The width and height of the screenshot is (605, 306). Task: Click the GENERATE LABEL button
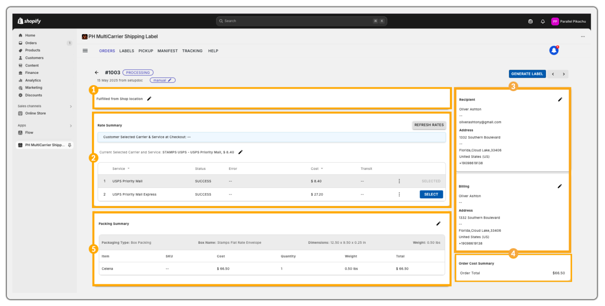tap(527, 74)
